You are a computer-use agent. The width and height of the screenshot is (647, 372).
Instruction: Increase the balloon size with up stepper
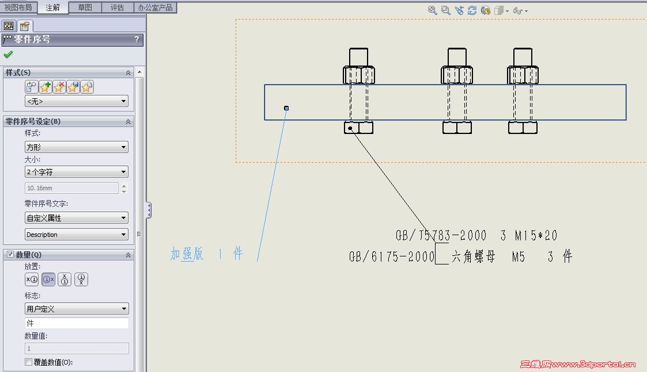pos(124,185)
